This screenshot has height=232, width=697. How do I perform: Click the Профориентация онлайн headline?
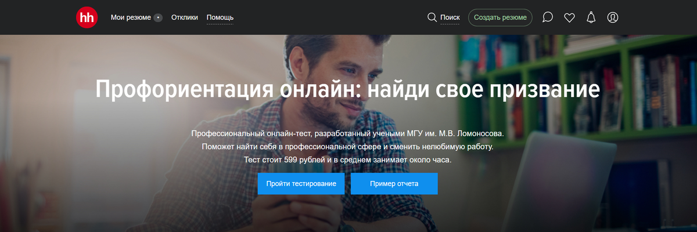pos(347,90)
